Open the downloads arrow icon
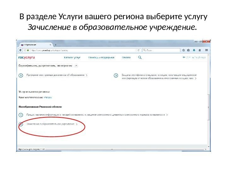 [194, 50]
